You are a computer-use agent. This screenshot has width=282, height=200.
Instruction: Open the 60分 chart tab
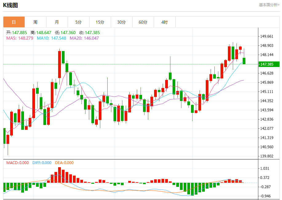pos(143,22)
